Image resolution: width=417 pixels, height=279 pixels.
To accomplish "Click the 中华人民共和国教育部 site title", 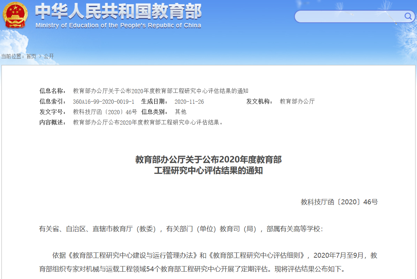I will coord(118,12).
